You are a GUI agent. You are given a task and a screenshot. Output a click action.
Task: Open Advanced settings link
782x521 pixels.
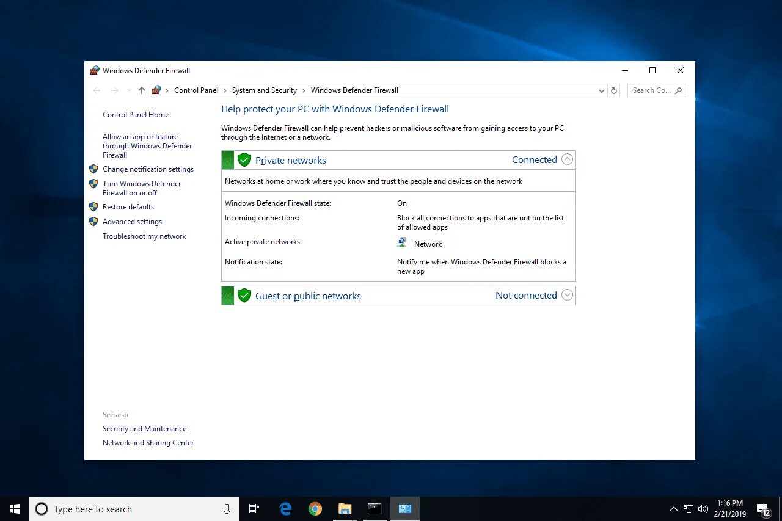coord(132,222)
